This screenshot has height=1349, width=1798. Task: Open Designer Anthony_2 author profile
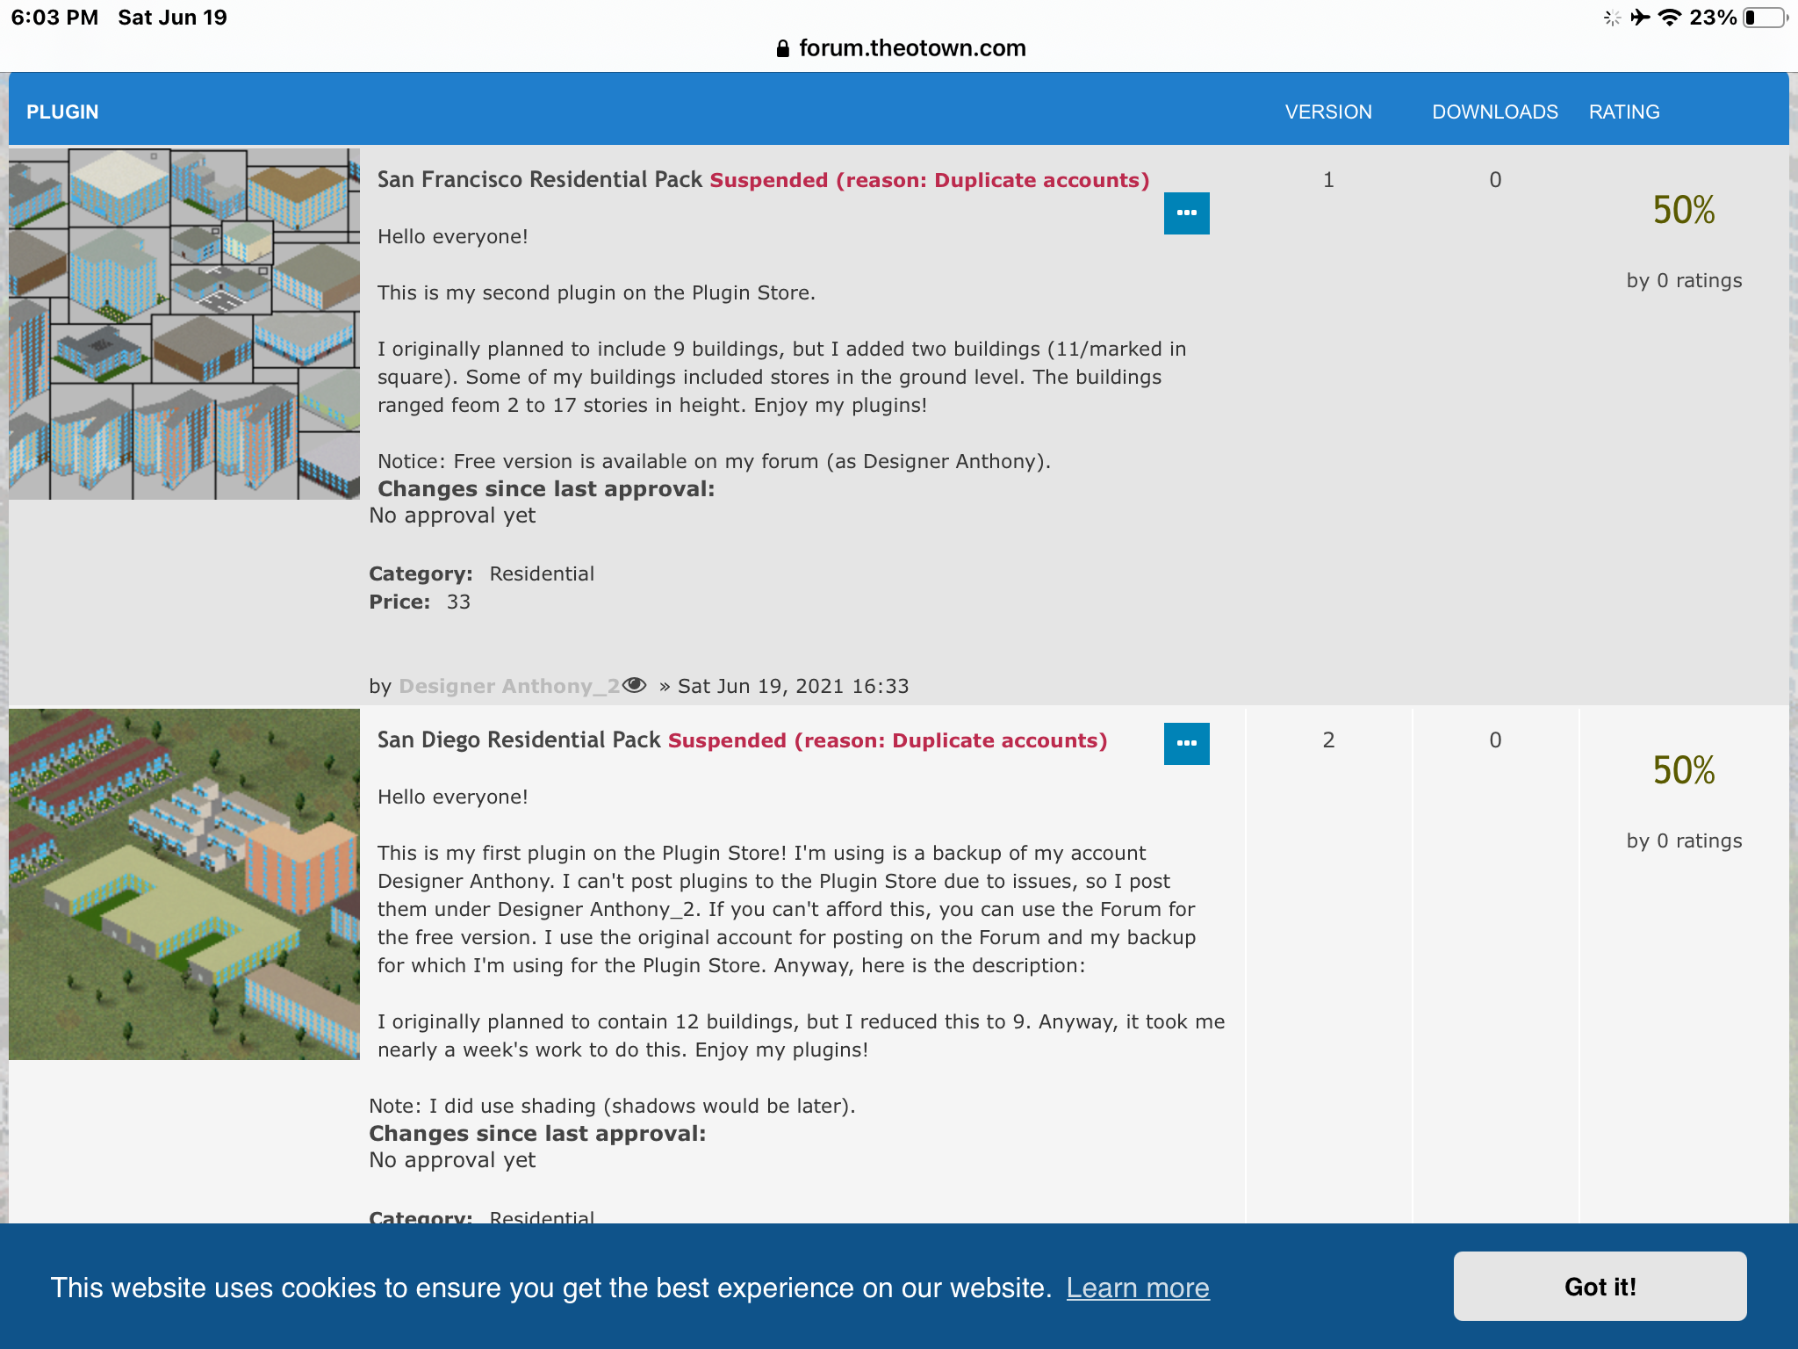tap(509, 686)
